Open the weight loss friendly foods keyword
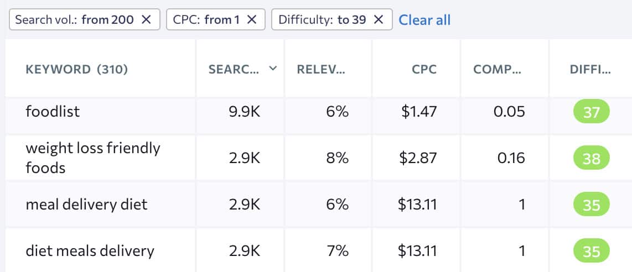Screen dimensions: 632x272 point(92,158)
